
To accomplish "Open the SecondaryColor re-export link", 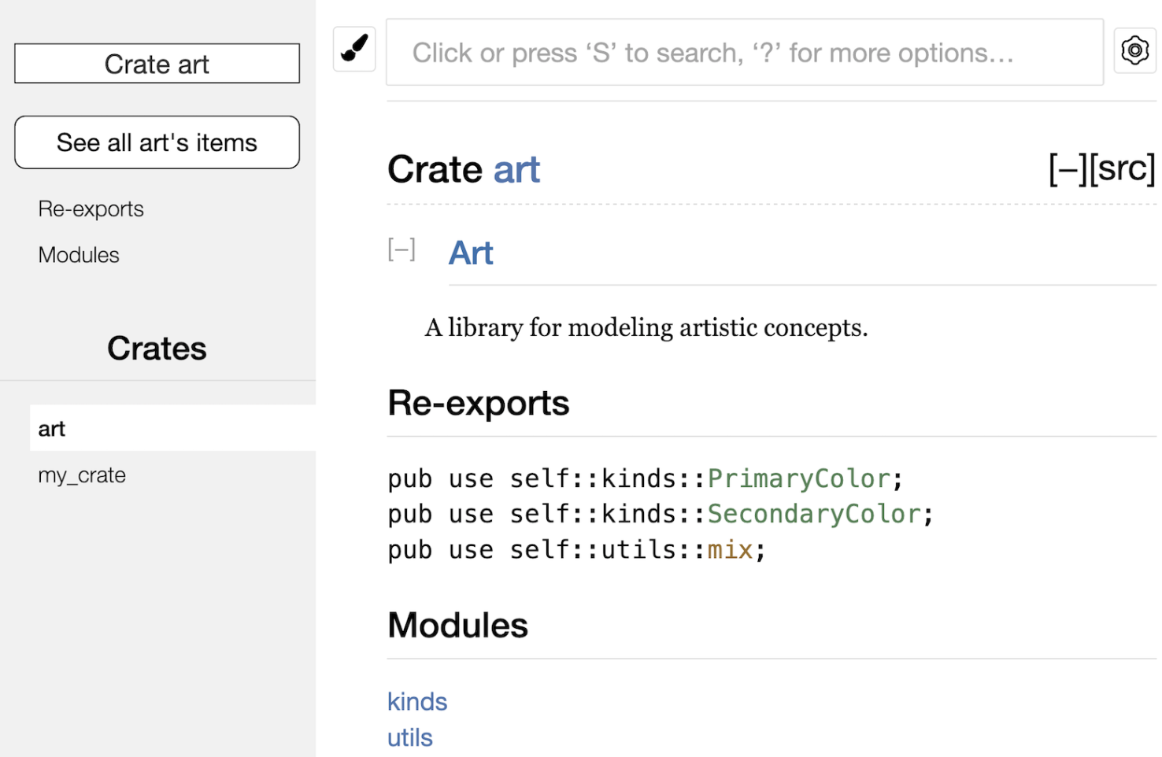I will (x=814, y=514).
